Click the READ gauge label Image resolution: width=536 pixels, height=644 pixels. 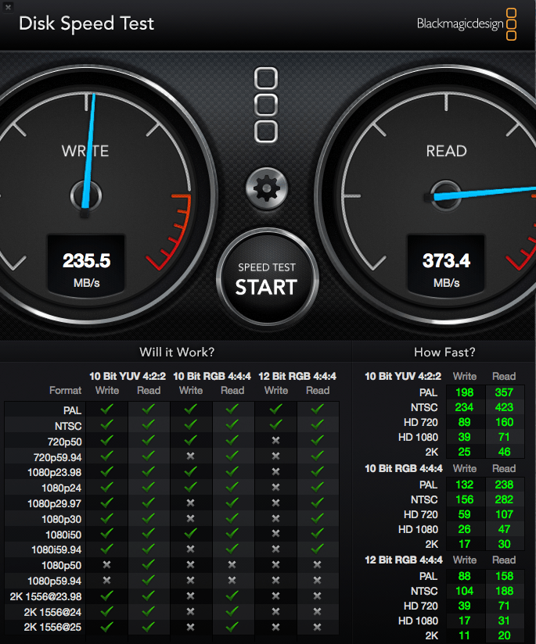pyautogui.click(x=446, y=151)
